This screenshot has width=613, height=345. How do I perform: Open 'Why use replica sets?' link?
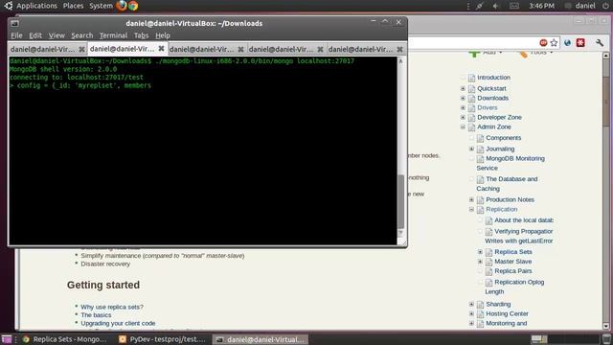(x=112, y=307)
